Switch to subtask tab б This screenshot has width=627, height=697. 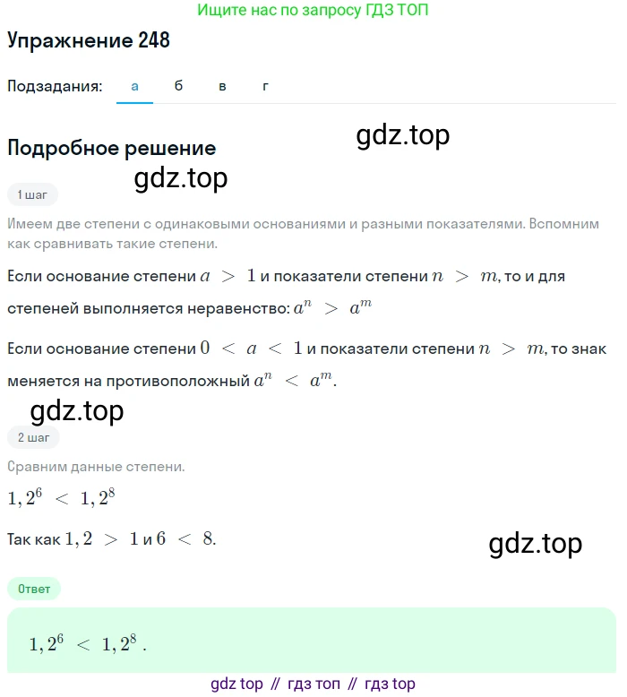coord(178,86)
